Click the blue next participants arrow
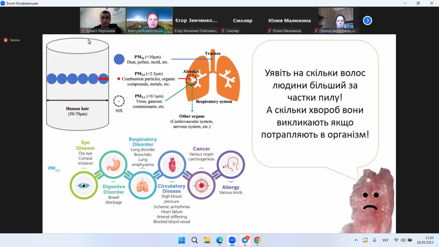The width and height of the screenshot is (439, 247). [367, 21]
